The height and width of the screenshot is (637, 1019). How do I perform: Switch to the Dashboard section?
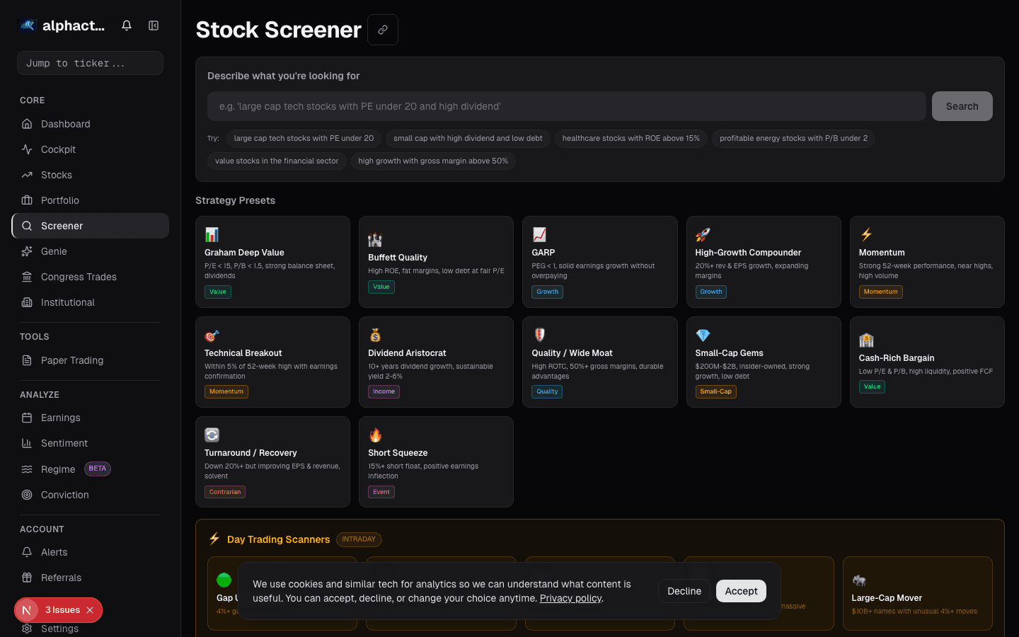[65, 124]
